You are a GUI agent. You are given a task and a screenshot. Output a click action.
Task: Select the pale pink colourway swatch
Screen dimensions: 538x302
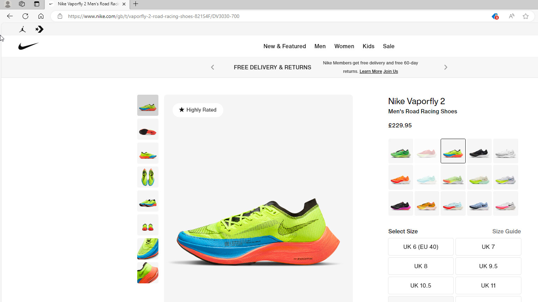pos(427,151)
